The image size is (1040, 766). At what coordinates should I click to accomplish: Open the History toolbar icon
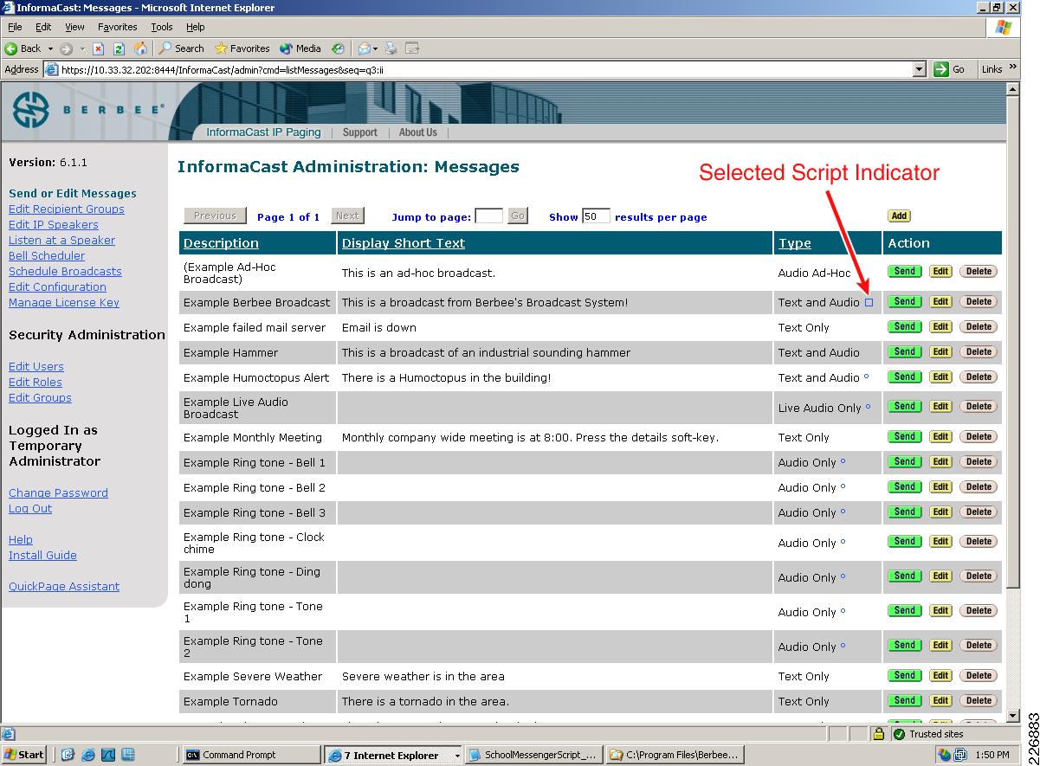[x=338, y=48]
